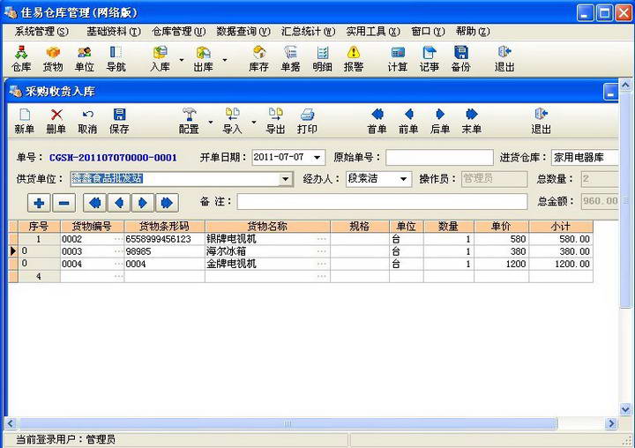Delete the order using 删单 icon
The image size is (635, 448).
[56, 121]
